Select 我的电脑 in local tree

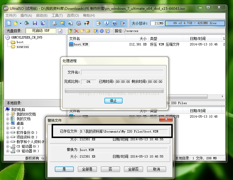coord(18,110)
